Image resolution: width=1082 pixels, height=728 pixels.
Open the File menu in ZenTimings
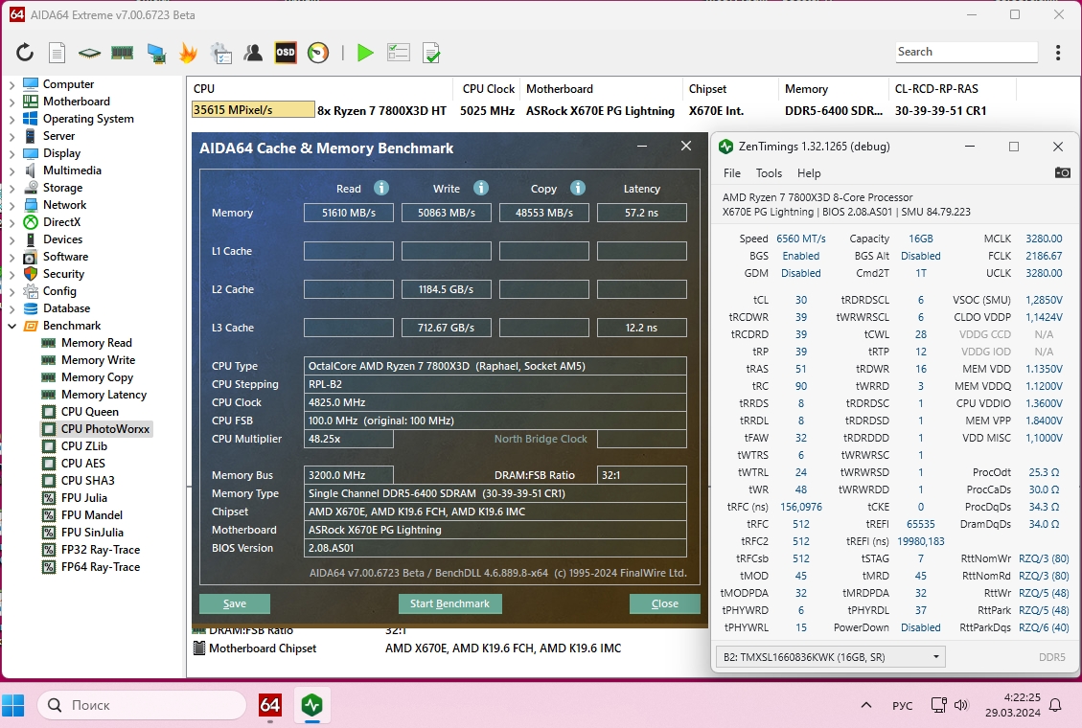tap(731, 173)
